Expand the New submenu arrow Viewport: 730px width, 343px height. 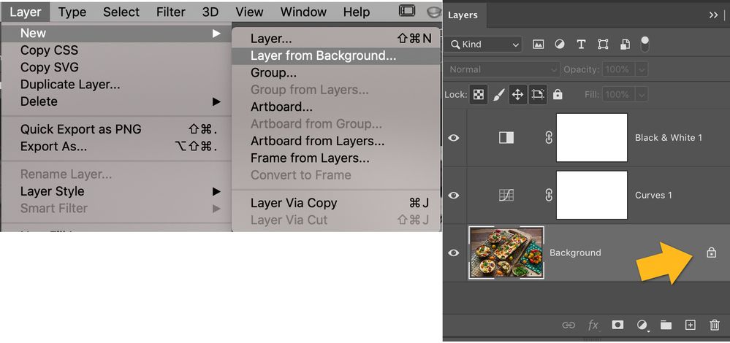(216, 33)
